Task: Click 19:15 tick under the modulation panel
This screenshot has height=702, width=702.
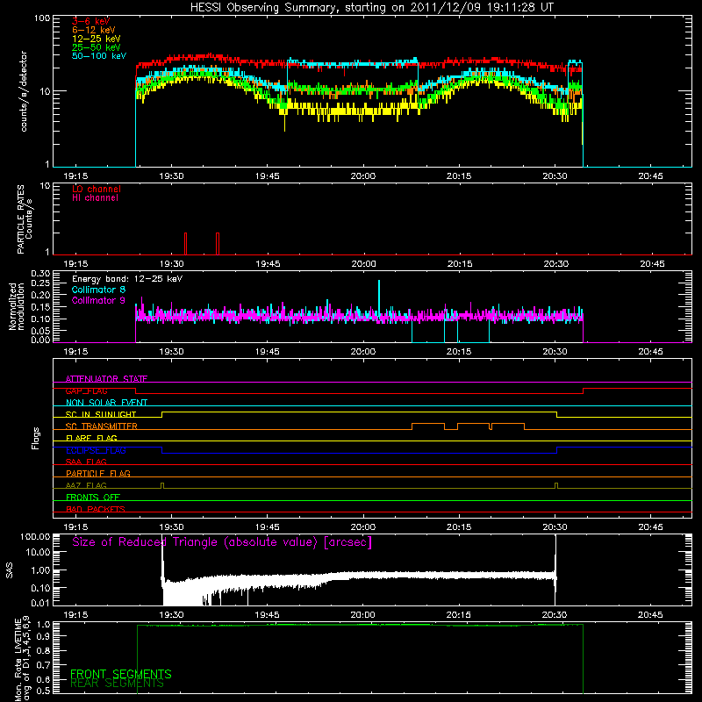Action: coord(75,352)
